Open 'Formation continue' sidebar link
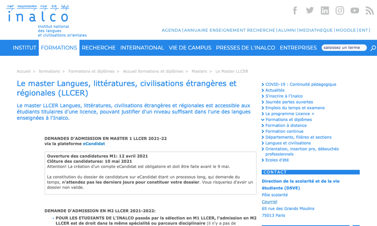The image size is (377, 226). coord(284,131)
